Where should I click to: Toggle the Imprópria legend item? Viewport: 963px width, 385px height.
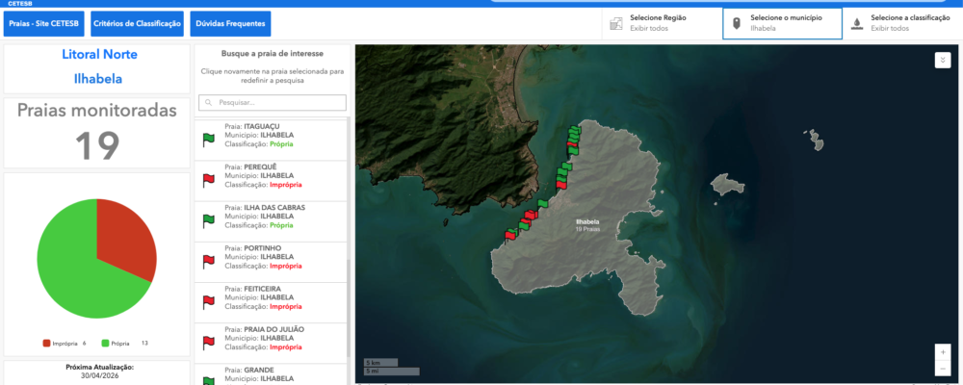point(65,343)
